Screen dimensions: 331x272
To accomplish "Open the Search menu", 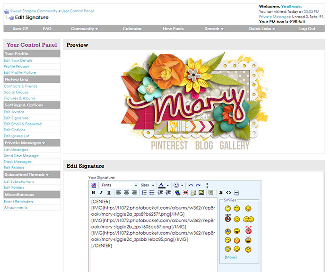I will click(214, 29).
